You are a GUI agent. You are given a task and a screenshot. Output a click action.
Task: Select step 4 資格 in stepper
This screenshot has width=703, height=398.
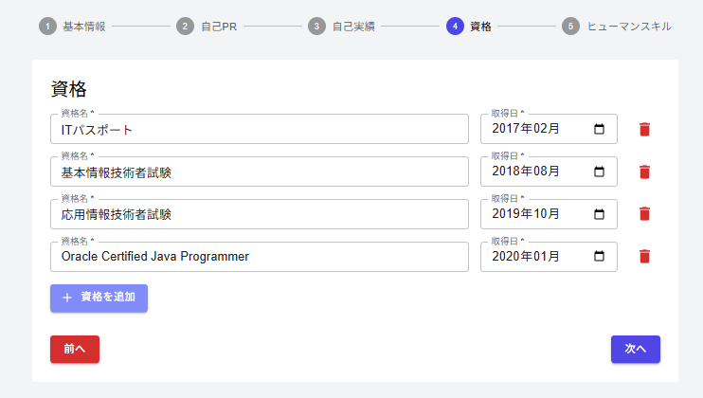pyautogui.click(x=469, y=27)
